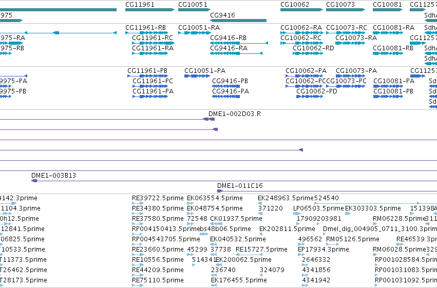Click the CG10051-RA transcript label
Viewport: 437px width, 288px height.
tap(199, 28)
